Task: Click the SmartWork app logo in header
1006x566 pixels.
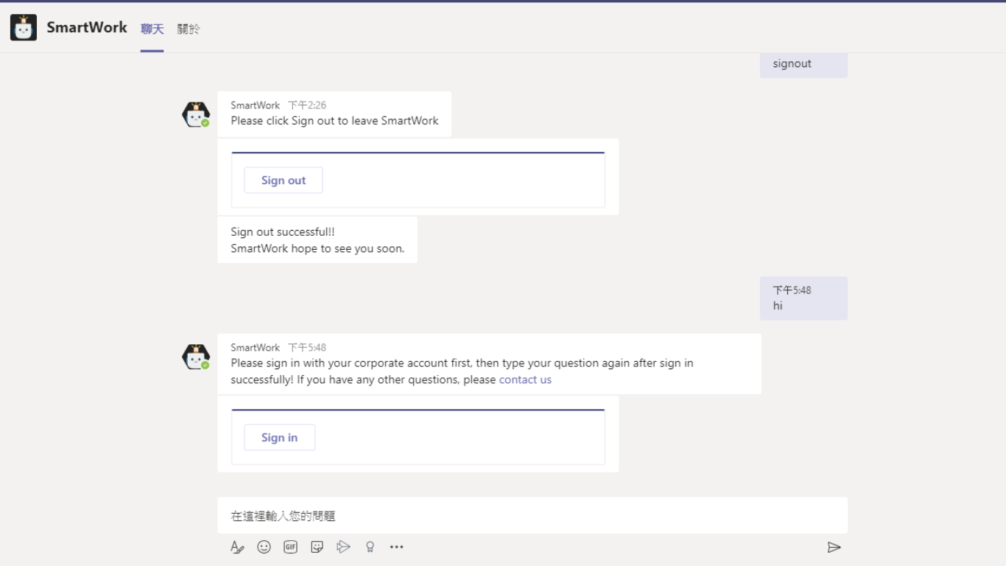Action: pyautogui.click(x=24, y=28)
